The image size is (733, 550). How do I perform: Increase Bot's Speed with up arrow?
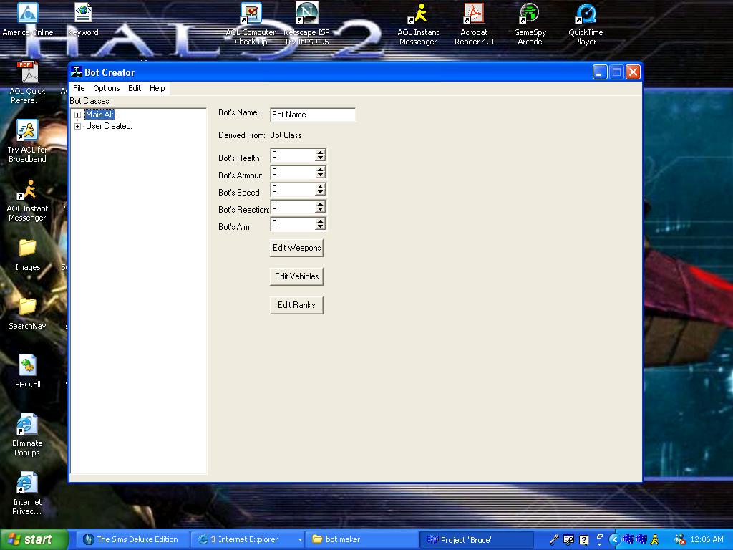click(320, 187)
